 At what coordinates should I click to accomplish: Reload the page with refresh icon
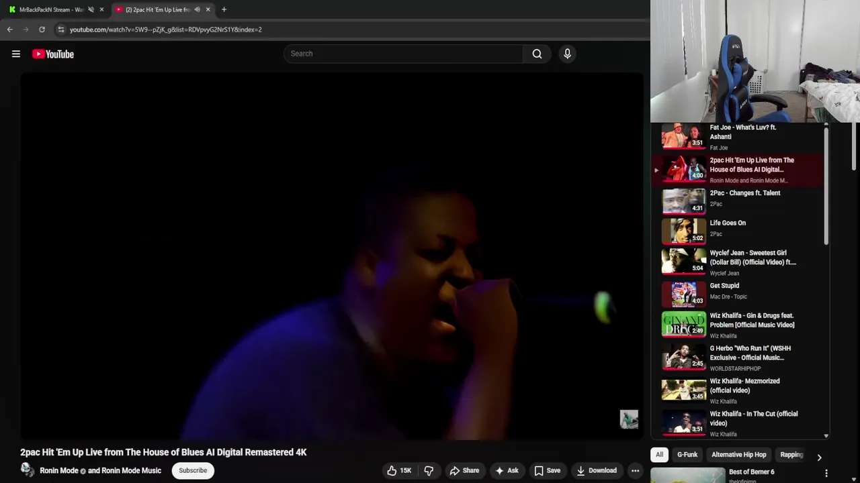42,30
